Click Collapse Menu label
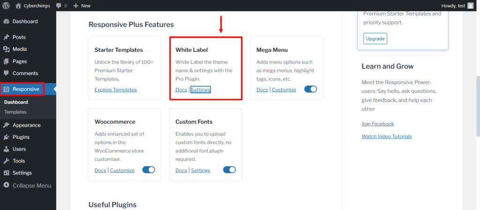480x210 pixels. (x=32, y=185)
